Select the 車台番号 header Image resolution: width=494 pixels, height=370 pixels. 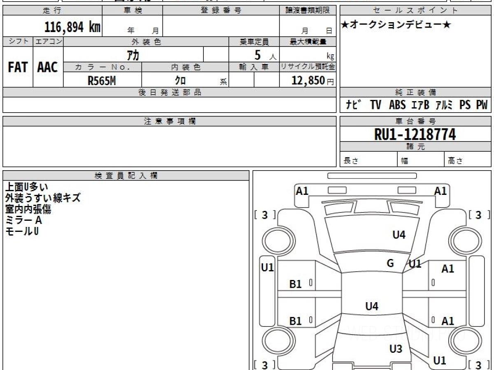click(x=415, y=121)
